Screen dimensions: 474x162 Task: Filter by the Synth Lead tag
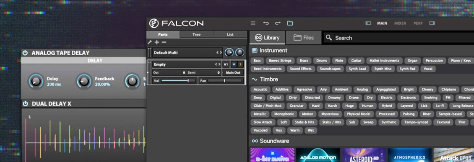pos(358,69)
